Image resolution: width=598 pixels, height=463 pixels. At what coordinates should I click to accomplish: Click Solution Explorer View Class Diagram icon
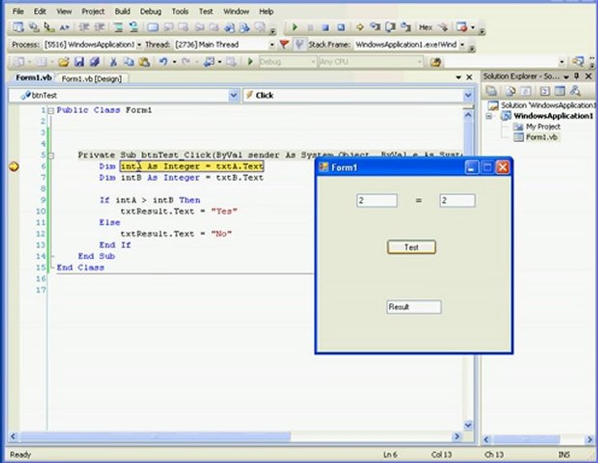(575, 91)
